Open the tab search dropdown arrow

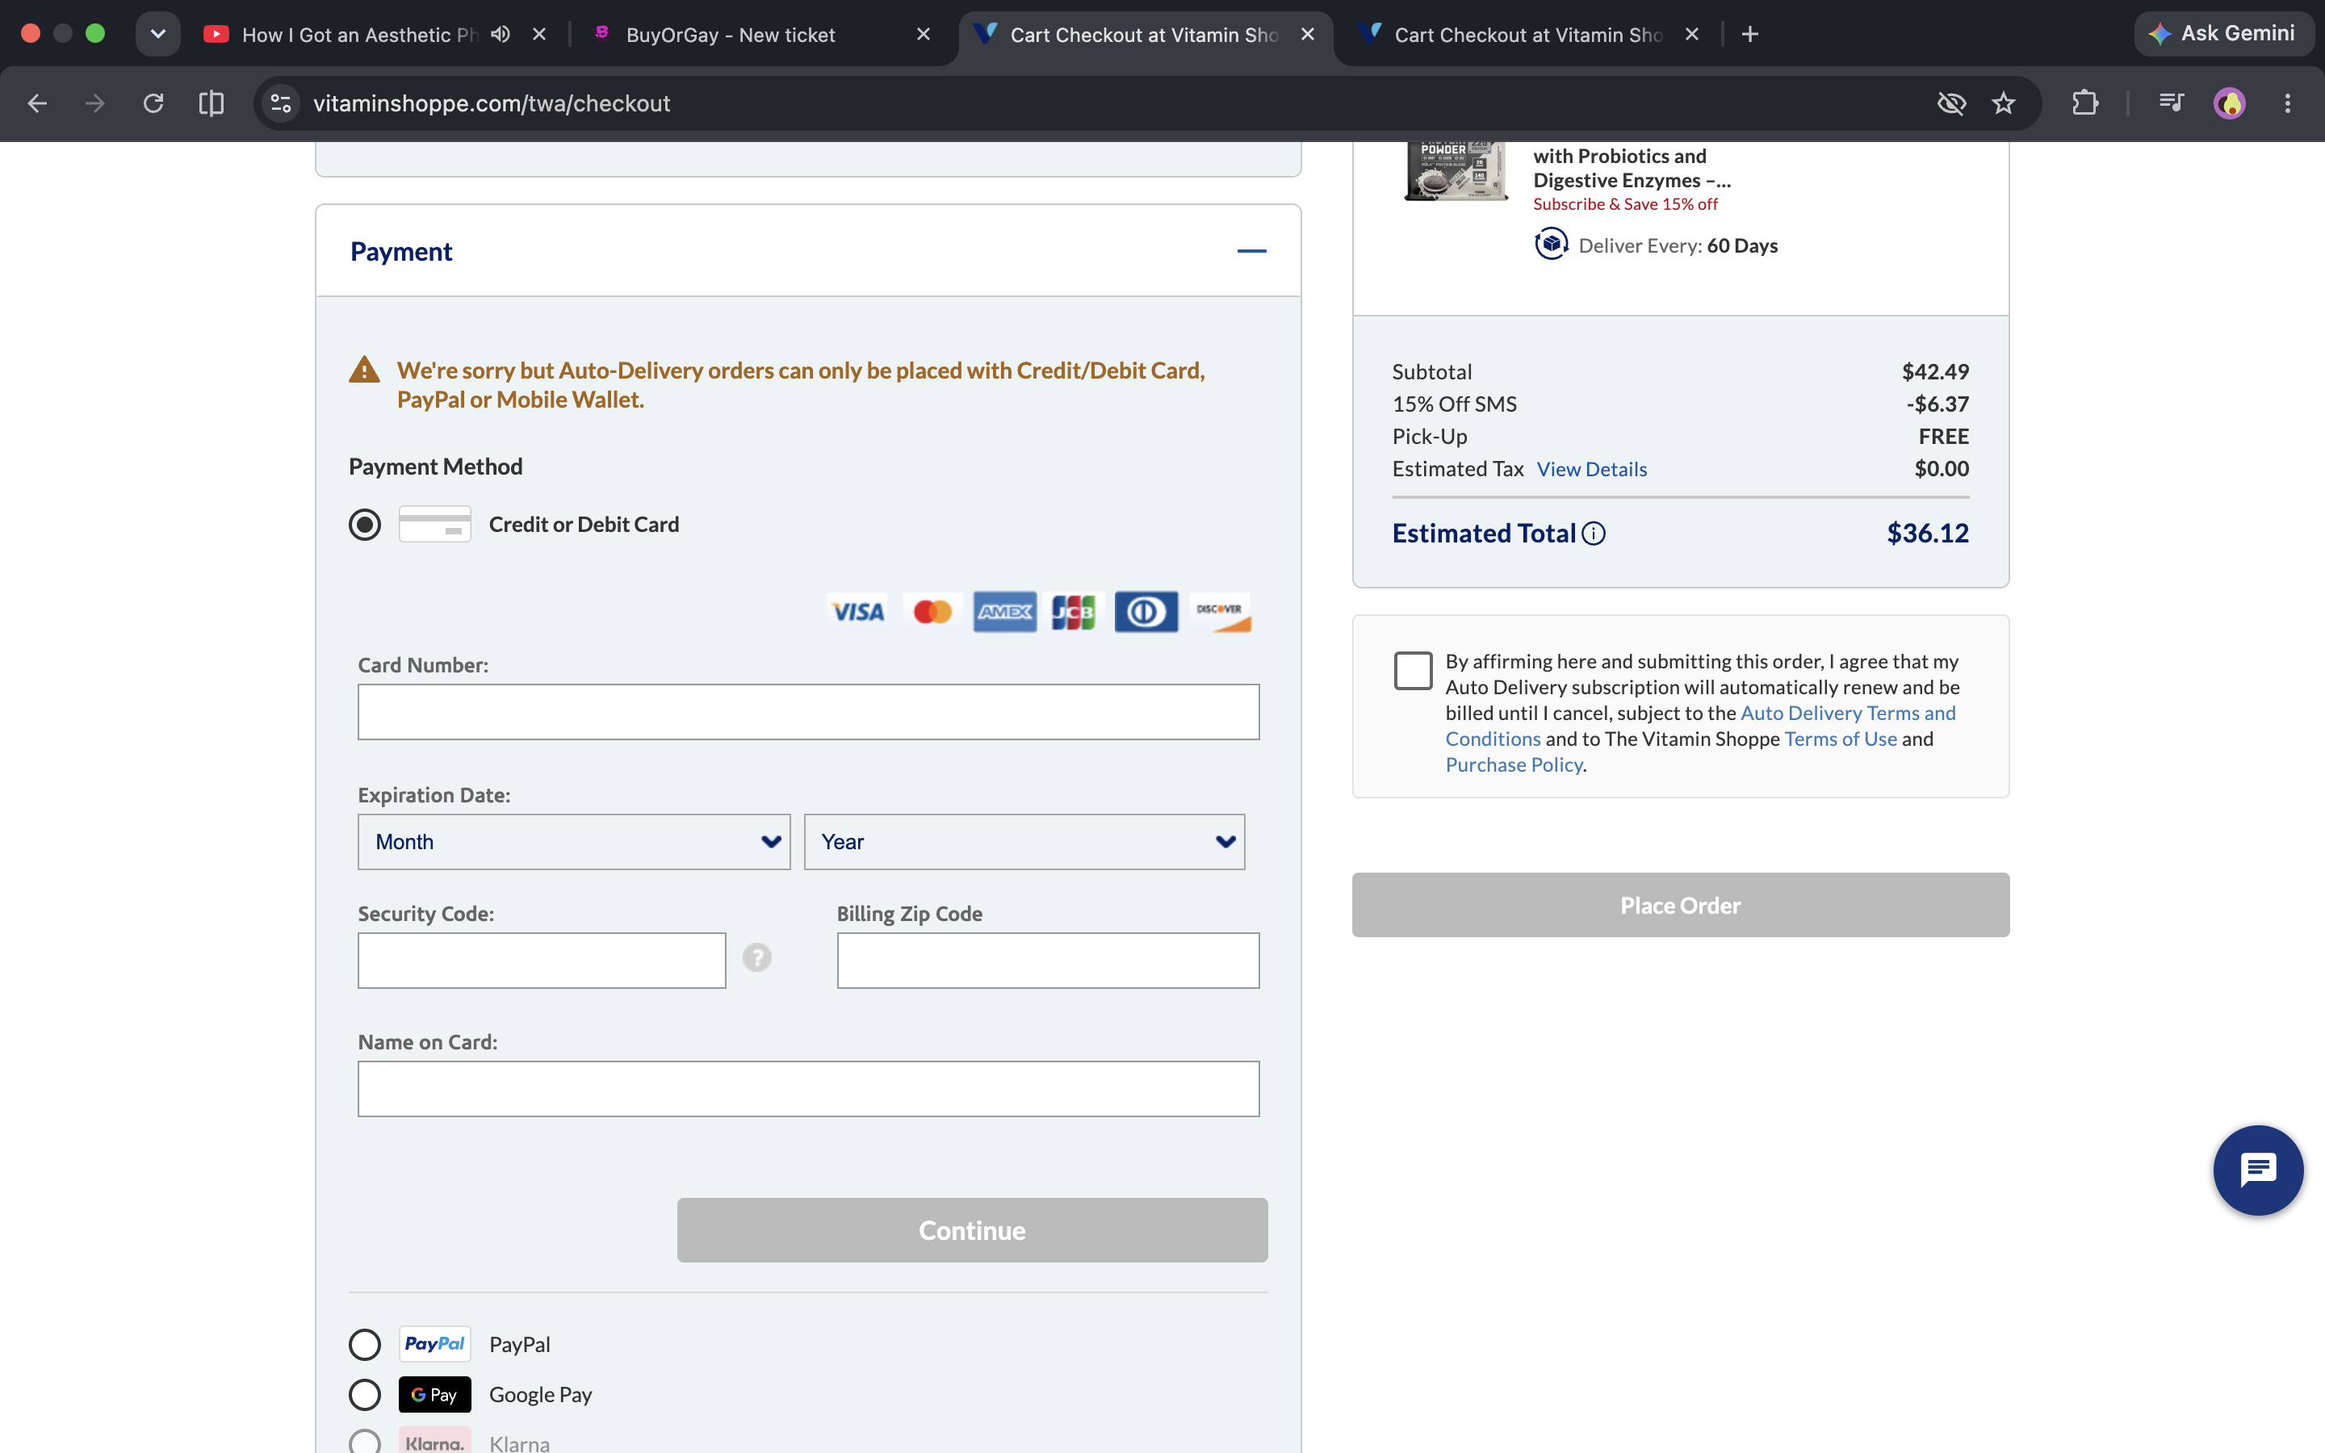click(158, 35)
